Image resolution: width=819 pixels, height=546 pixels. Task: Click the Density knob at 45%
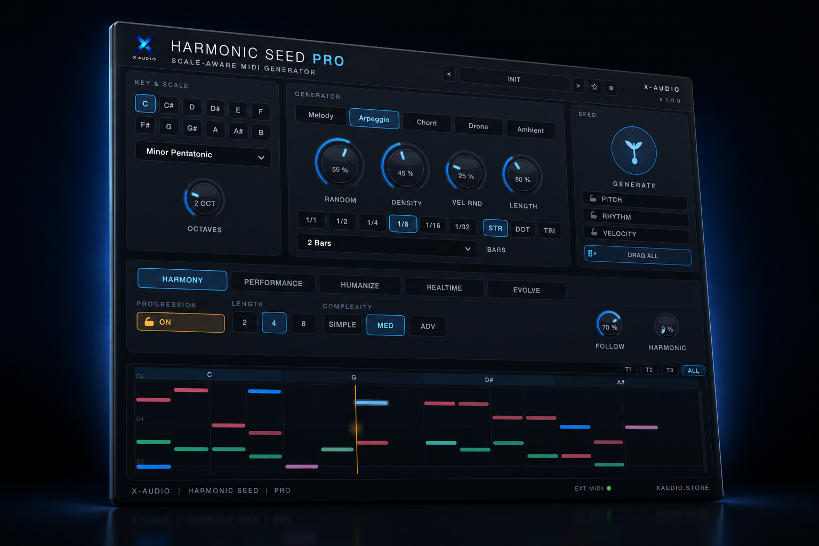[x=405, y=166]
